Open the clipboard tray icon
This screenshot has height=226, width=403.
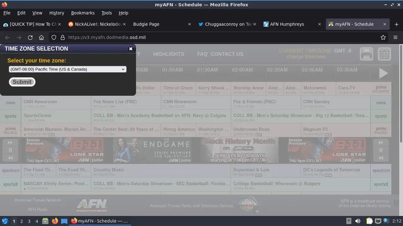(x=369, y=221)
